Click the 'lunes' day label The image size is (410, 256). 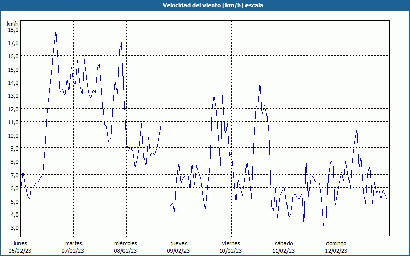[20, 243]
